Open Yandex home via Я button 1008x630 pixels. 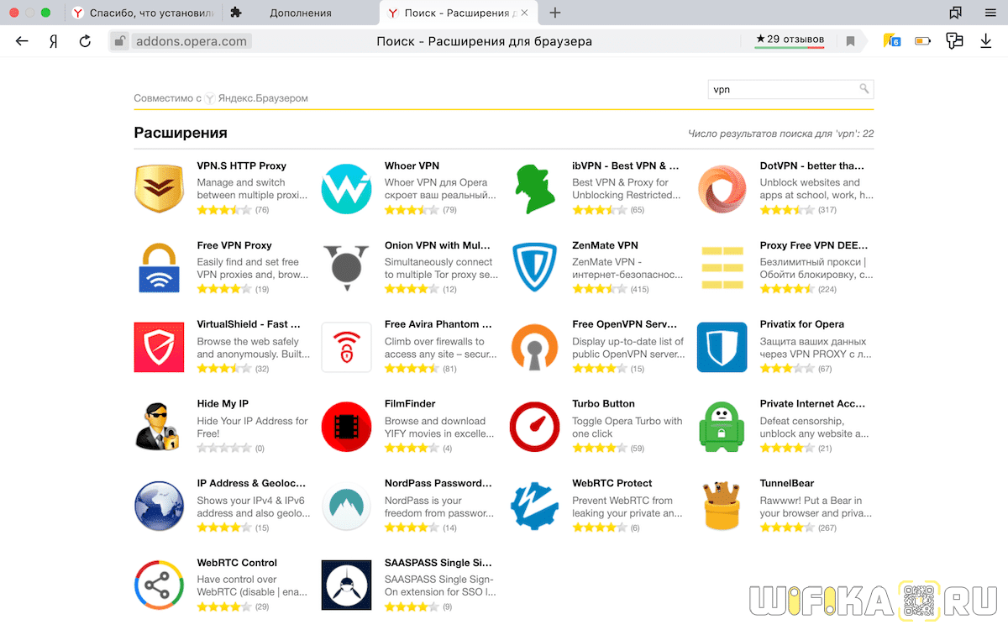click(54, 40)
